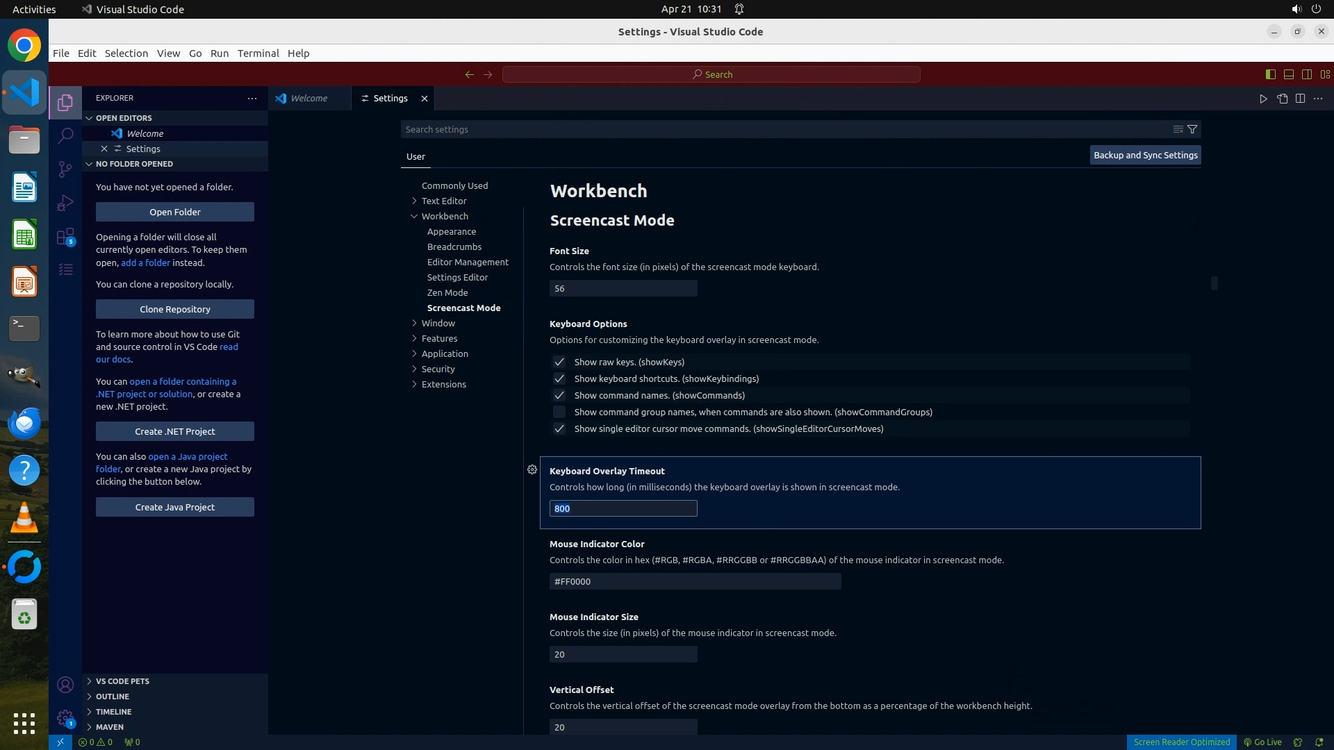Click gear icon beside Keyboard Overlay Timeout
The width and height of the screenshot is (1334, 750).
pos(532,470)
